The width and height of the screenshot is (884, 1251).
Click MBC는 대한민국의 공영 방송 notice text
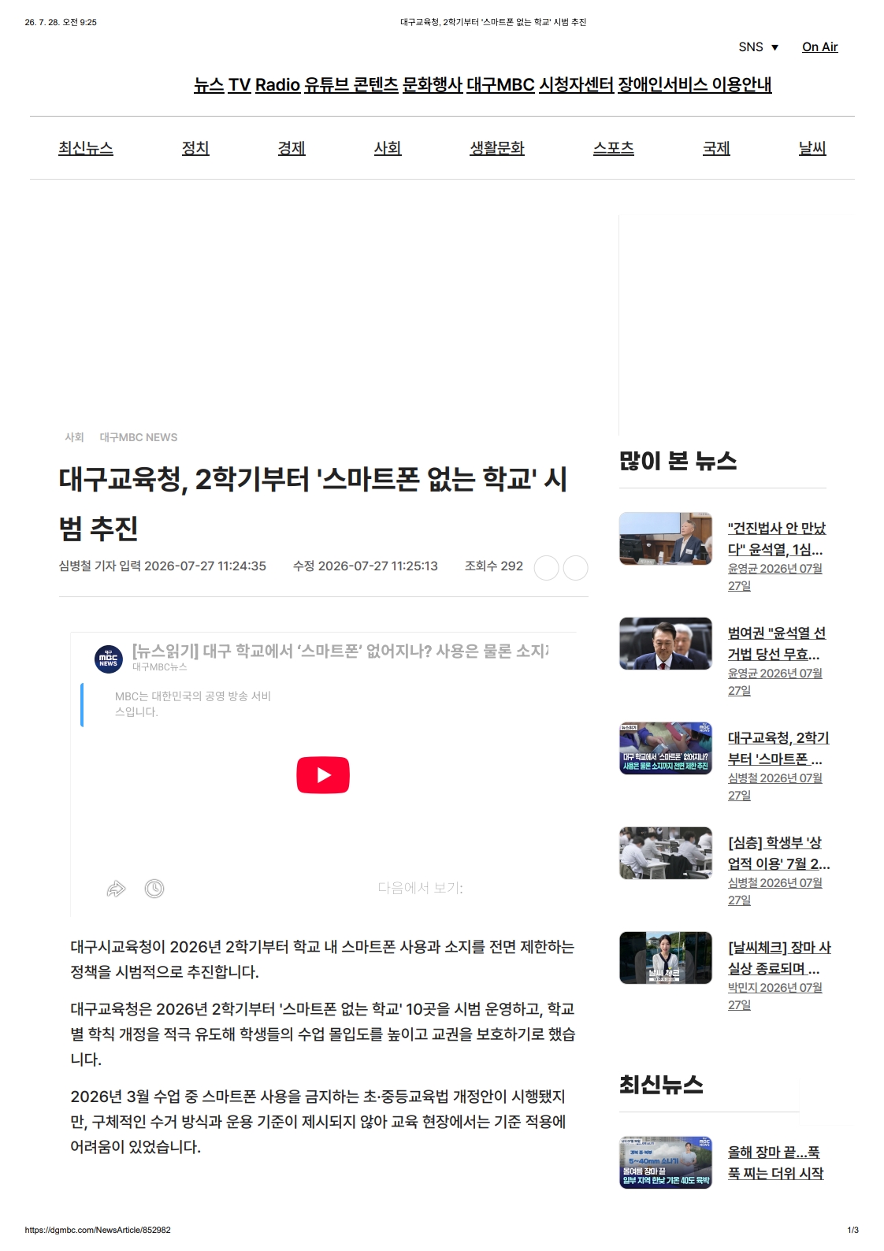tap(193, 704)
